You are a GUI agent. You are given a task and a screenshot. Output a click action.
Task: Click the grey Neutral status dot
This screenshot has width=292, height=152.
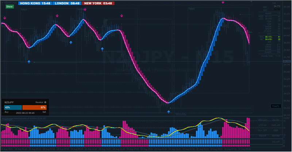point(45,102)
